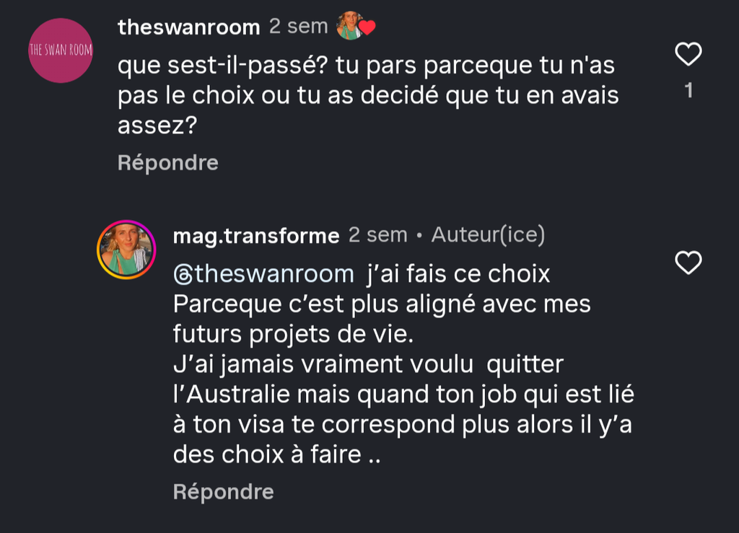Click the line 'des choix à faire ..'
Screen dimensions: 739x533
(x=276, y=454)
